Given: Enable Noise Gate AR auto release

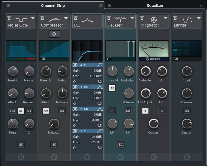Looking at the screenshot, I should pyautogui.click(x=29, y=111).
